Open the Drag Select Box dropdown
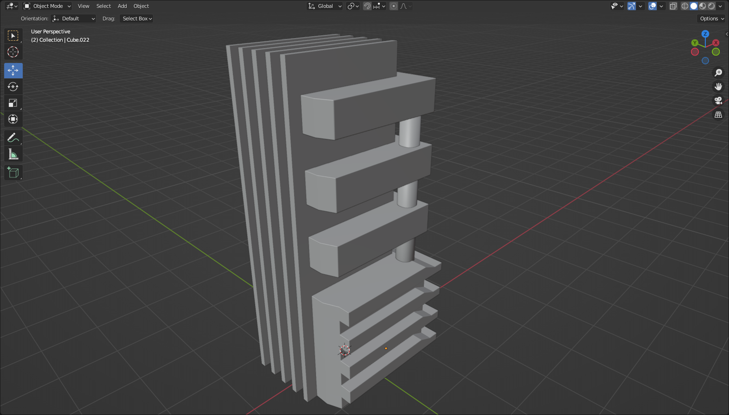 coord(137,19)
